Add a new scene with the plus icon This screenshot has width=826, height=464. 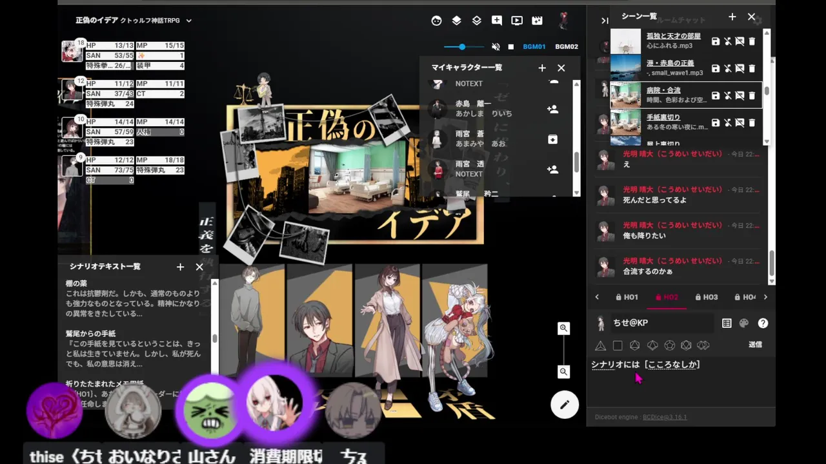pyautogui.click(x=732, y=17)
